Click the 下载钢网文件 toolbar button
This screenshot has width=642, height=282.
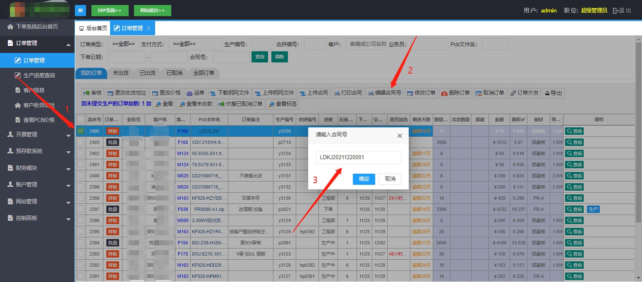(229, 93)
